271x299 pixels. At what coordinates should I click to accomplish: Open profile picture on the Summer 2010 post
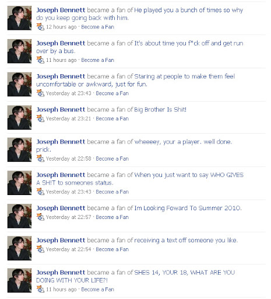click(19, 216)
